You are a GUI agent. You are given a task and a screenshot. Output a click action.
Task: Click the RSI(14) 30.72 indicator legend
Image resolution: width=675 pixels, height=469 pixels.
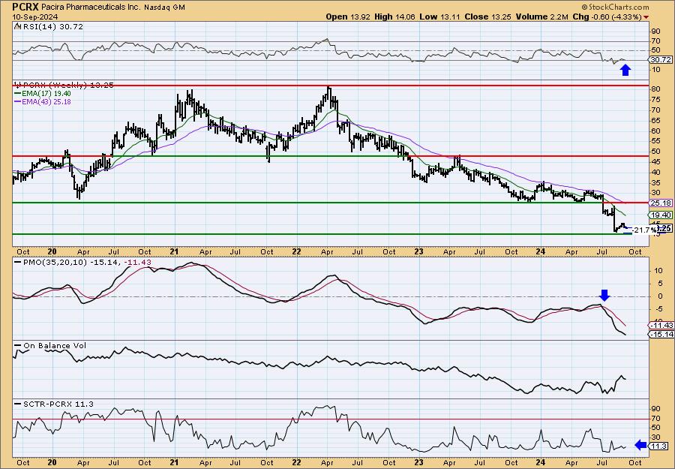(49, 27)
